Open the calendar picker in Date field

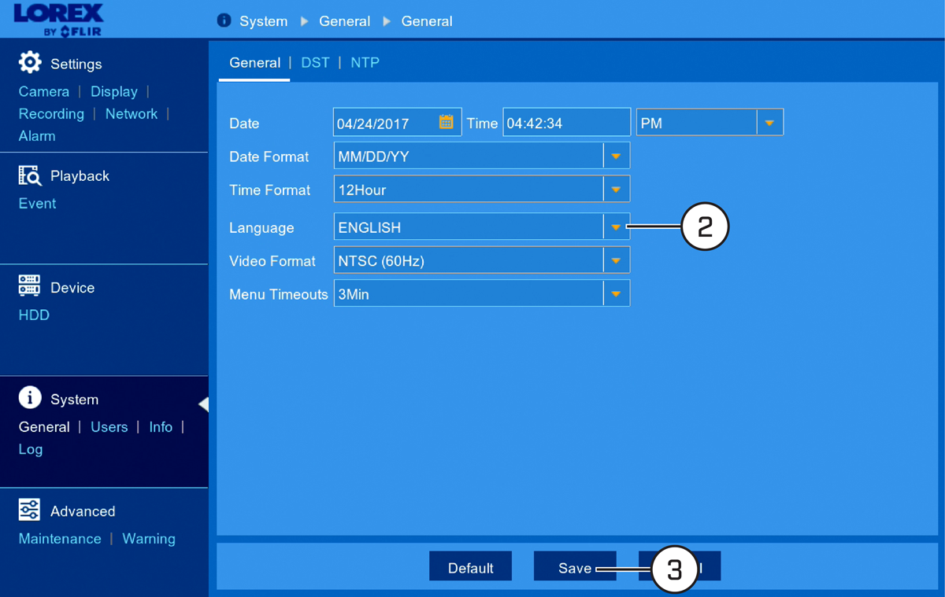tap(447, 122)
